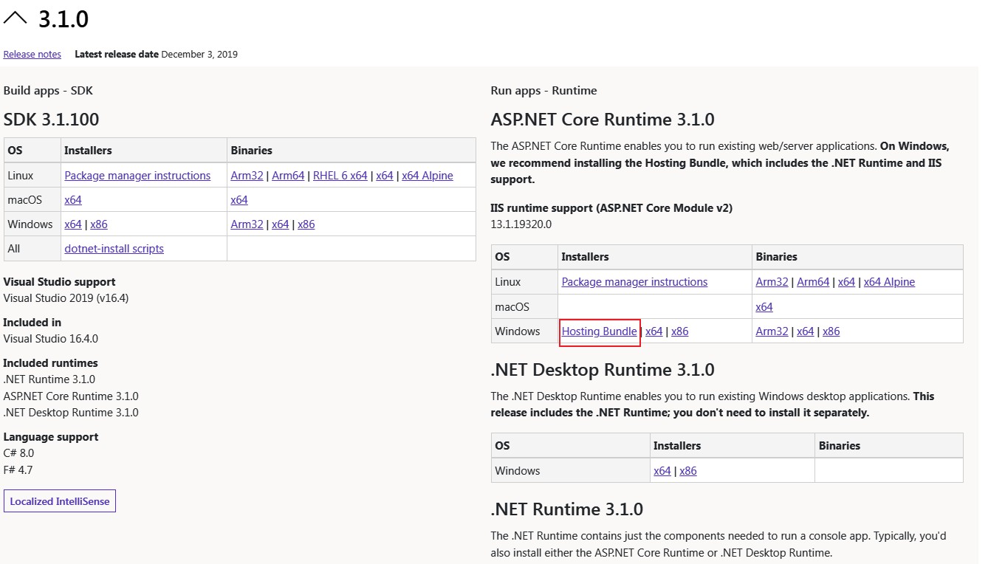This screenshot has height=564, width=1005.
Task: Download the Windows Hosting Bundle installer
Action: point(600,331)
